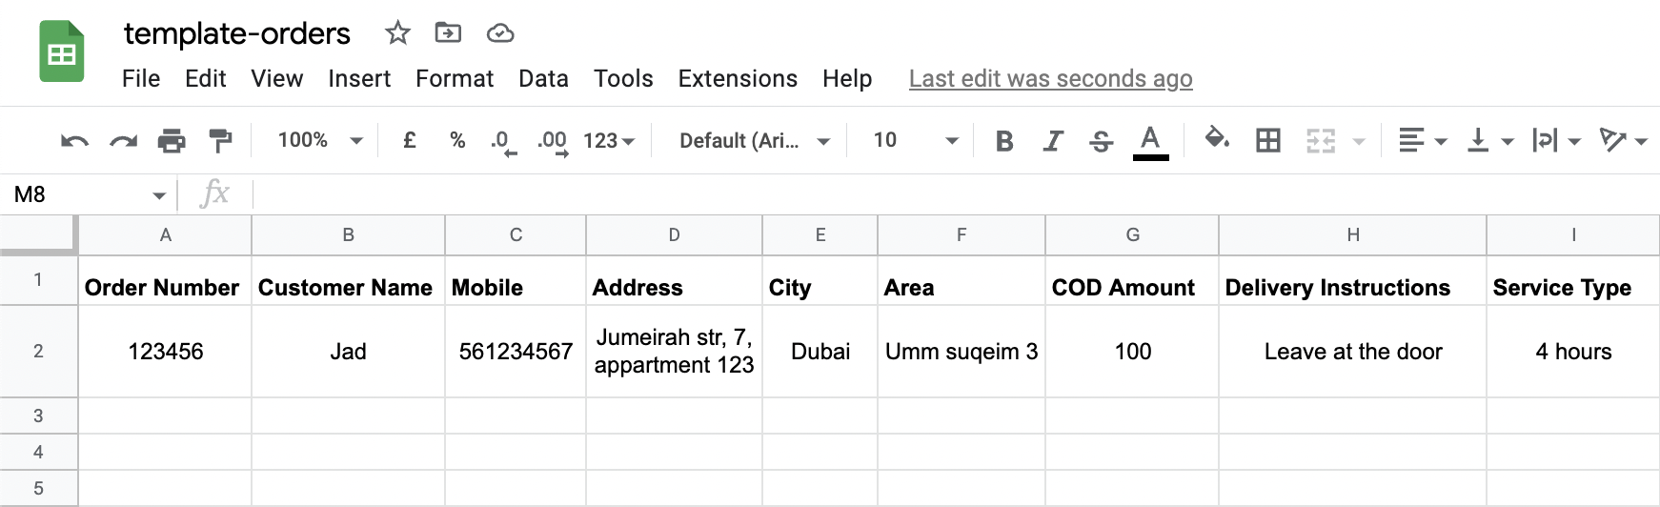Viewport: 1660px width, 507px height.
Task: Click the undo arrow icon
Action: point(74,142)
